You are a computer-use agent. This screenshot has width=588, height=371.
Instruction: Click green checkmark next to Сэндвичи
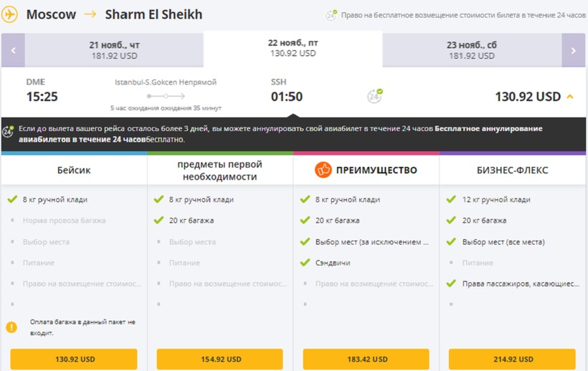tap(305, 263)
